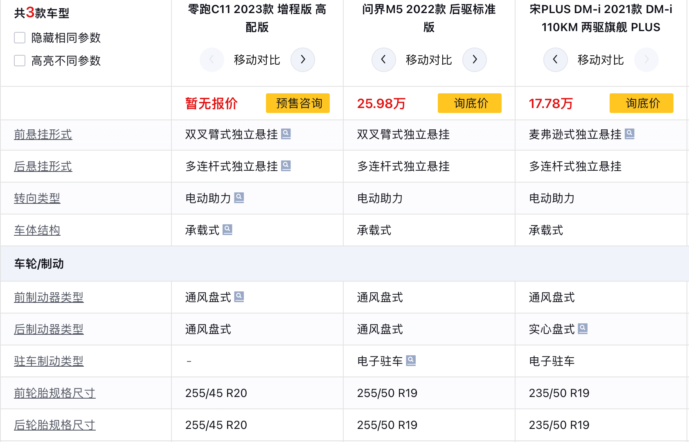Click right arrow under 宋PLUS DM-i column

coord(646,60)
